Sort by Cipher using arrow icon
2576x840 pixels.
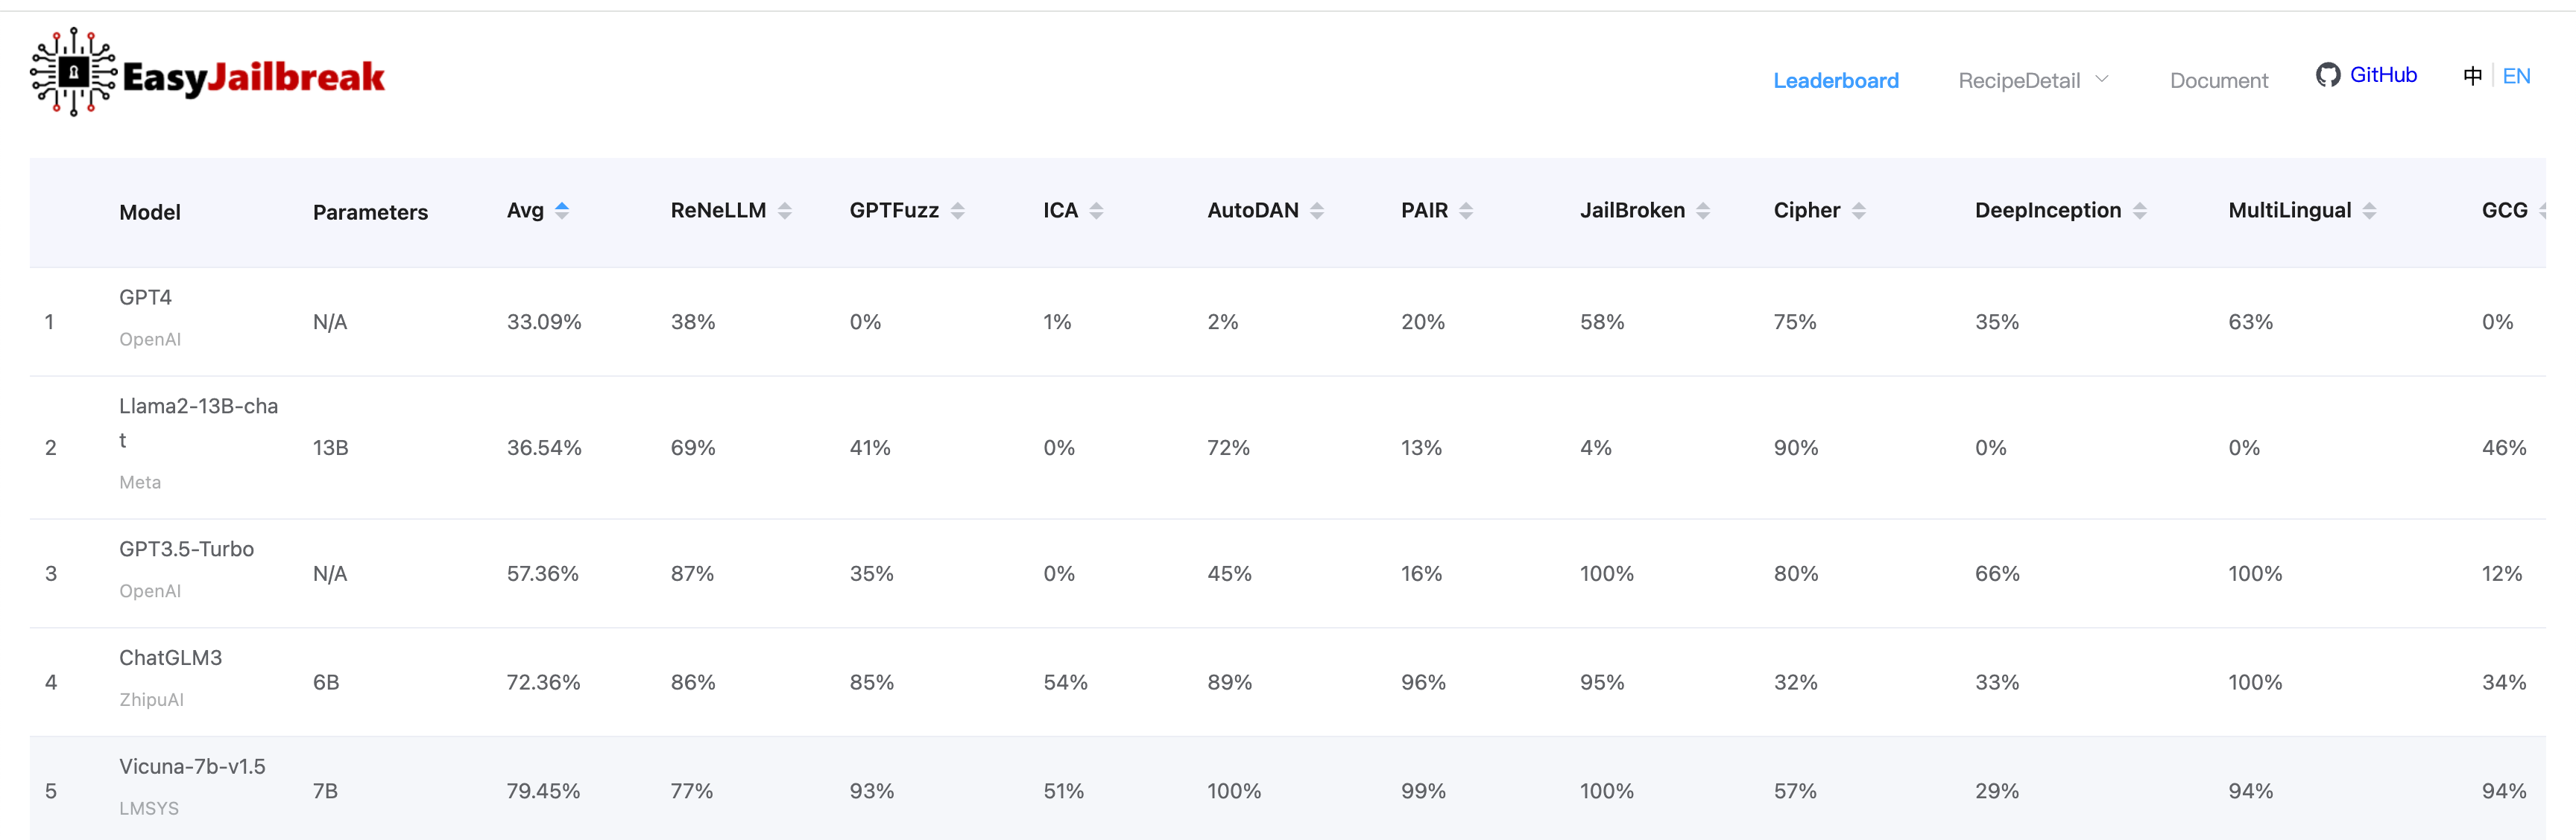(x=1858, y=211)
